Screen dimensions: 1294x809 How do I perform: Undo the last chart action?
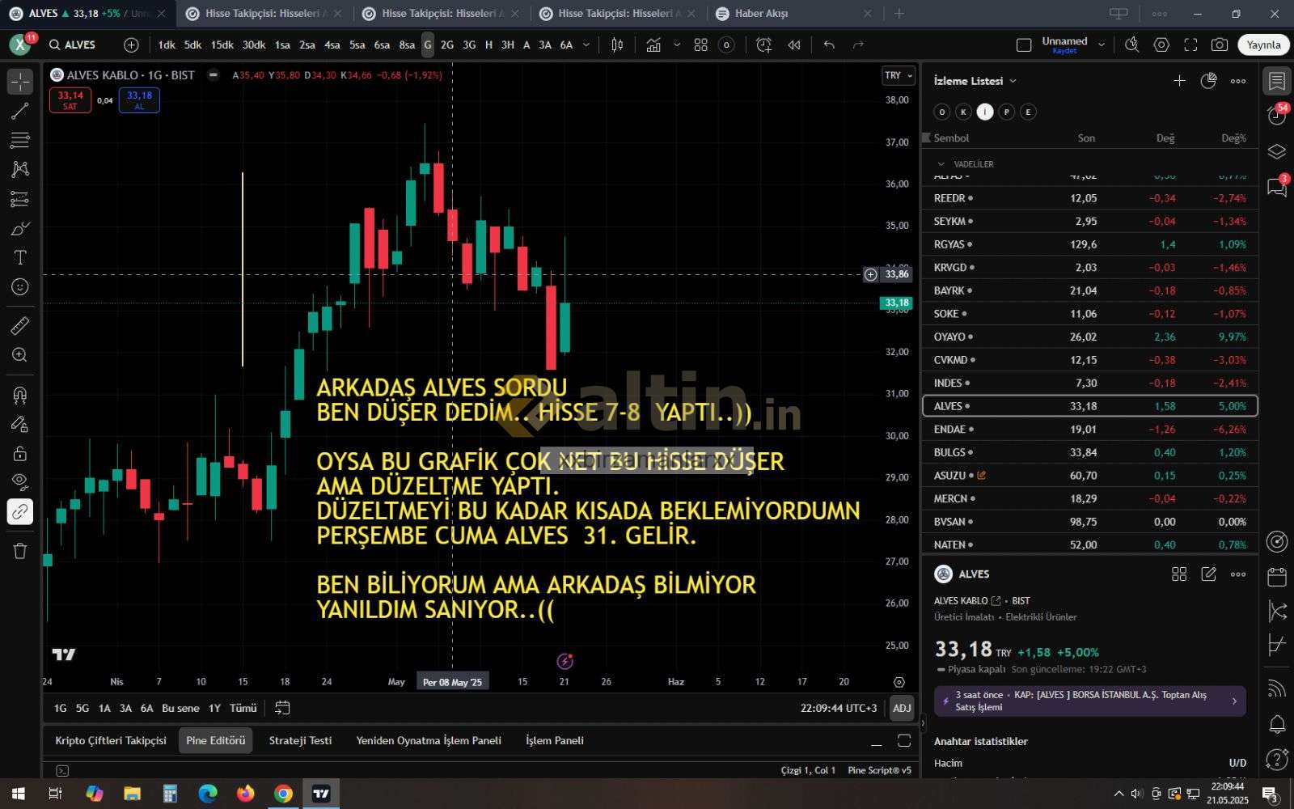(829, 45)
